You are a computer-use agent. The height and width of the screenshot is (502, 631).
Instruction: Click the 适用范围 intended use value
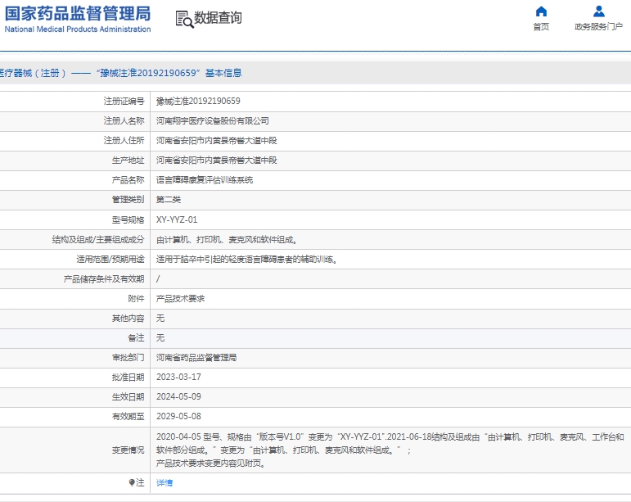pyautogui.click(x=246, y=260)
